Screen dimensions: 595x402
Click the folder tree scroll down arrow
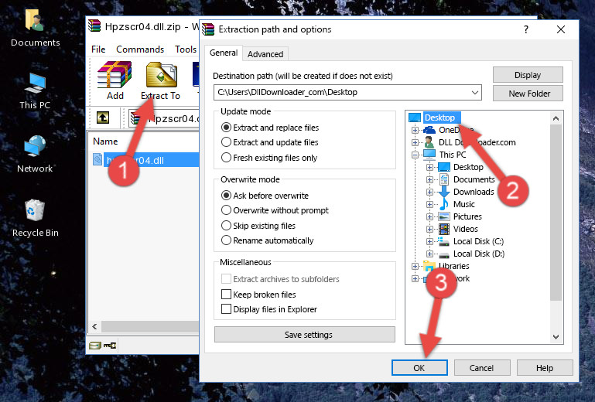coord(556,336)
